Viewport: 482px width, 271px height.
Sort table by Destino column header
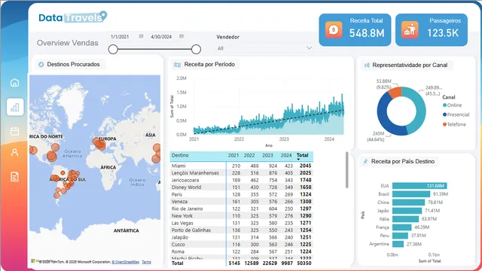pos(180,156)
